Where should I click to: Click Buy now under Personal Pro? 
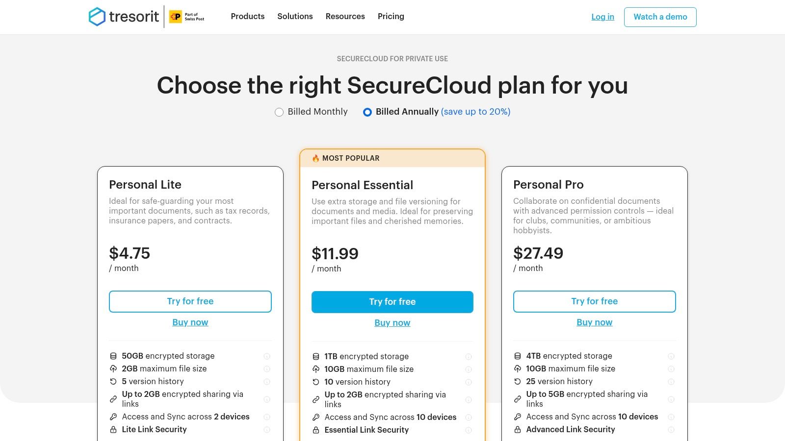pyautogui.click(x=594, y=322)
